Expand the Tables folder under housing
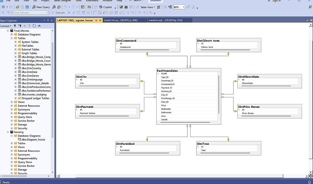Screen dimensions: 313x184 12,143
